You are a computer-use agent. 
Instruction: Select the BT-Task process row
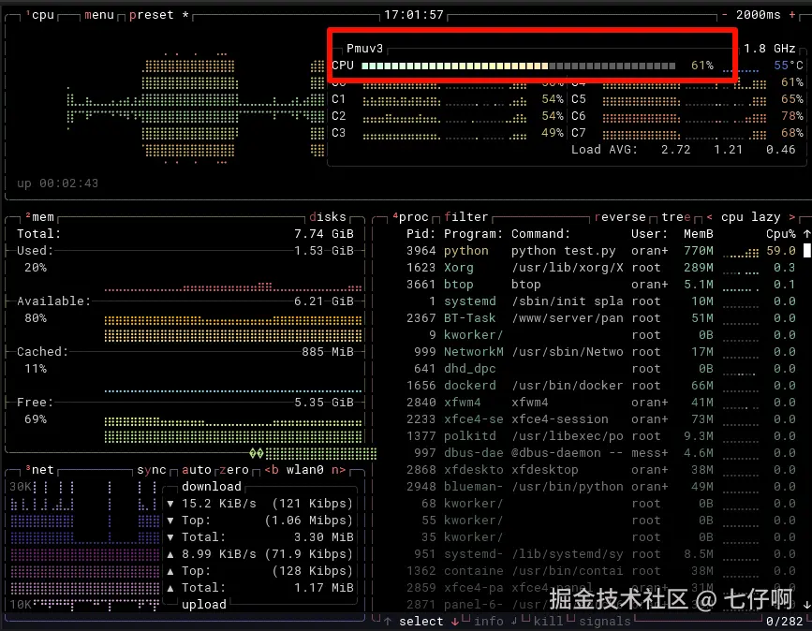tap(600, 318)
